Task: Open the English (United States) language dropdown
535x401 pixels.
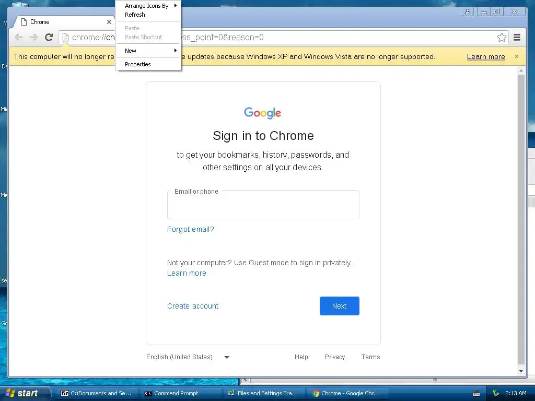Action: coord(188,357)
